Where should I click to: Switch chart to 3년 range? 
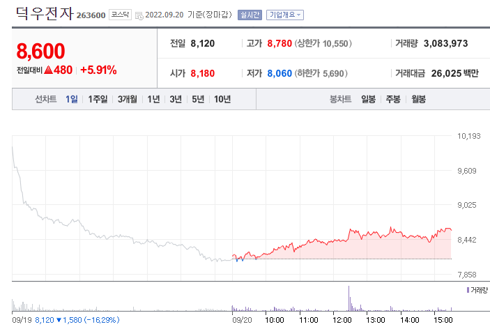[x=176, y=99]
